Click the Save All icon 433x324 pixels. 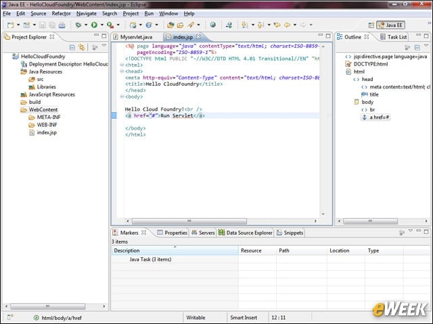tap(52, 25)
